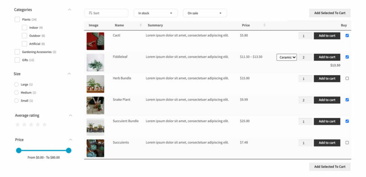The image size is (366, 177).
Task: Click the Succulents quantity field
Action: (x=306, y=143)
